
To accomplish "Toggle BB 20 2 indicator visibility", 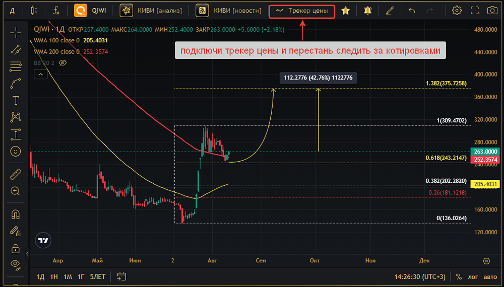I will point(62,63).
